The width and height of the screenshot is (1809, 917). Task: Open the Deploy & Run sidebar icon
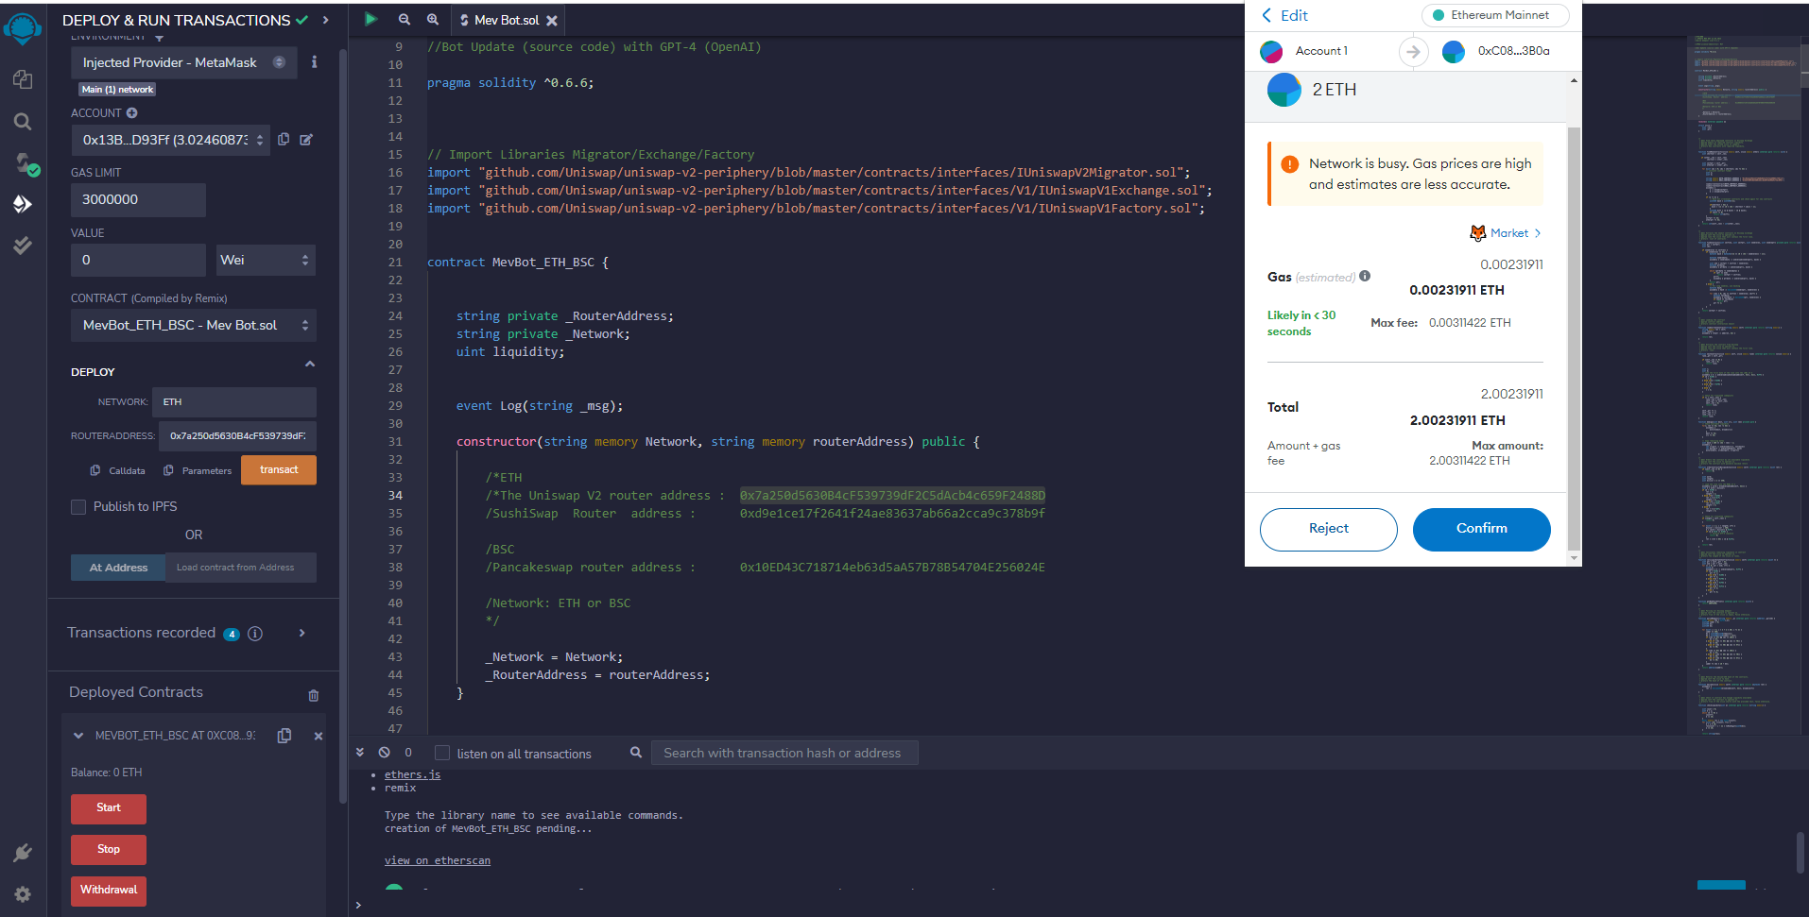23,204
